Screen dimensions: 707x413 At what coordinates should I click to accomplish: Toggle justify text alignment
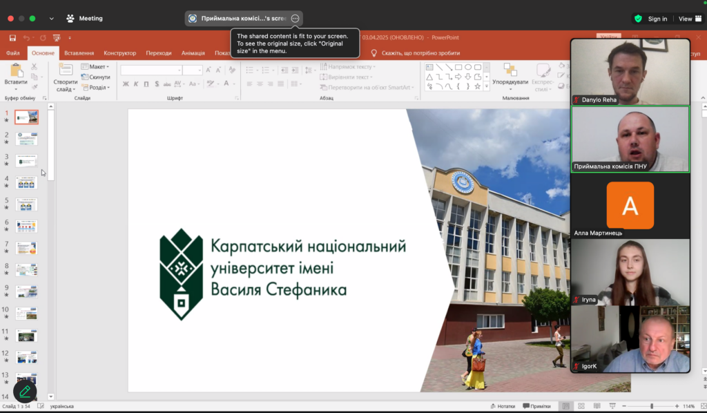coord(280,84)
